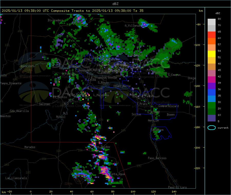Select the Valle_Grande label
The height and width of the screenshot is (195, 231).
(x=76, y=95)
